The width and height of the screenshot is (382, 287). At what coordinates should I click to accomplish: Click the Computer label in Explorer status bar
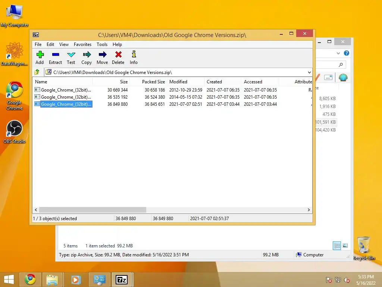point(313,255)
